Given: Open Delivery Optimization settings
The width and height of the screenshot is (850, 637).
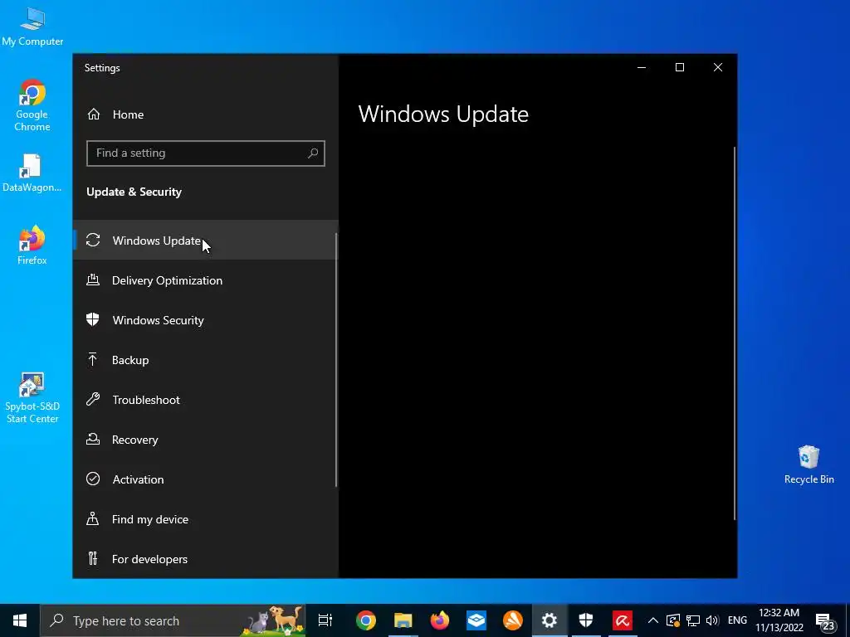Looking at the screenshot, I should pos(206,280).
